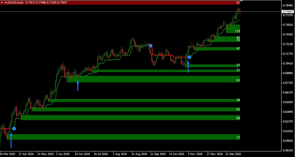Click the 27 Nov 2020 date label

pyautogui.click(x=215, y=154)
